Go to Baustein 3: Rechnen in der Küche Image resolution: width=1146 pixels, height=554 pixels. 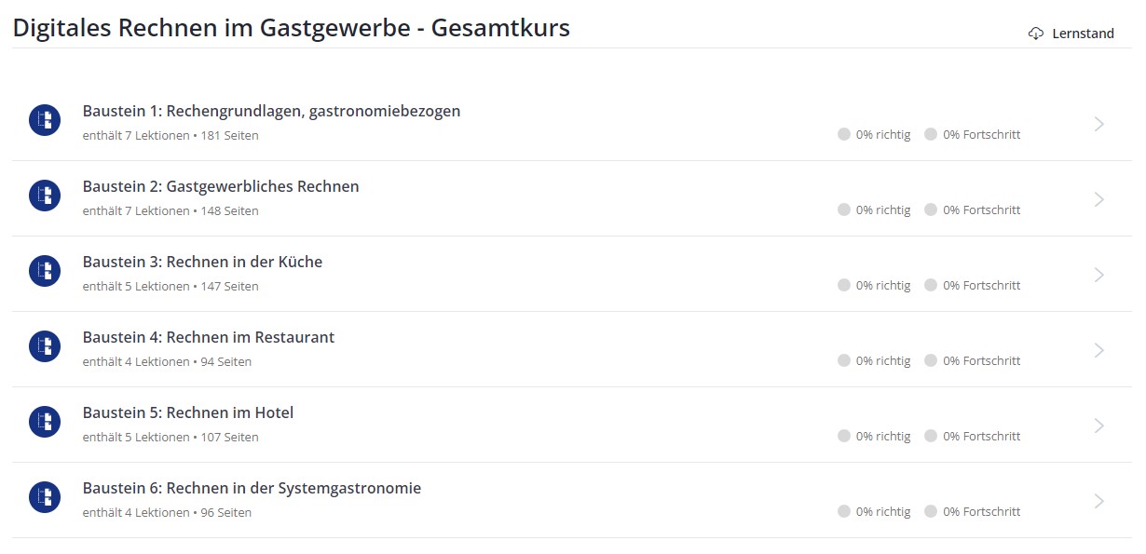[x=202, y=263]
